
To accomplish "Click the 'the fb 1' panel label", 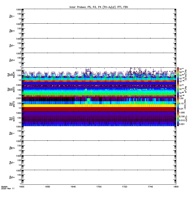I will (12, 163).
